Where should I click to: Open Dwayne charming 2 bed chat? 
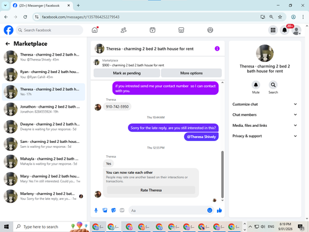point(43,127)
